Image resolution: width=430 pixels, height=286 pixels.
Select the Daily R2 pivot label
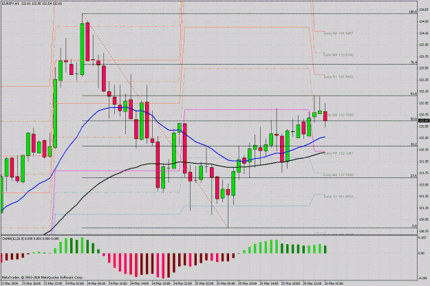338,33
